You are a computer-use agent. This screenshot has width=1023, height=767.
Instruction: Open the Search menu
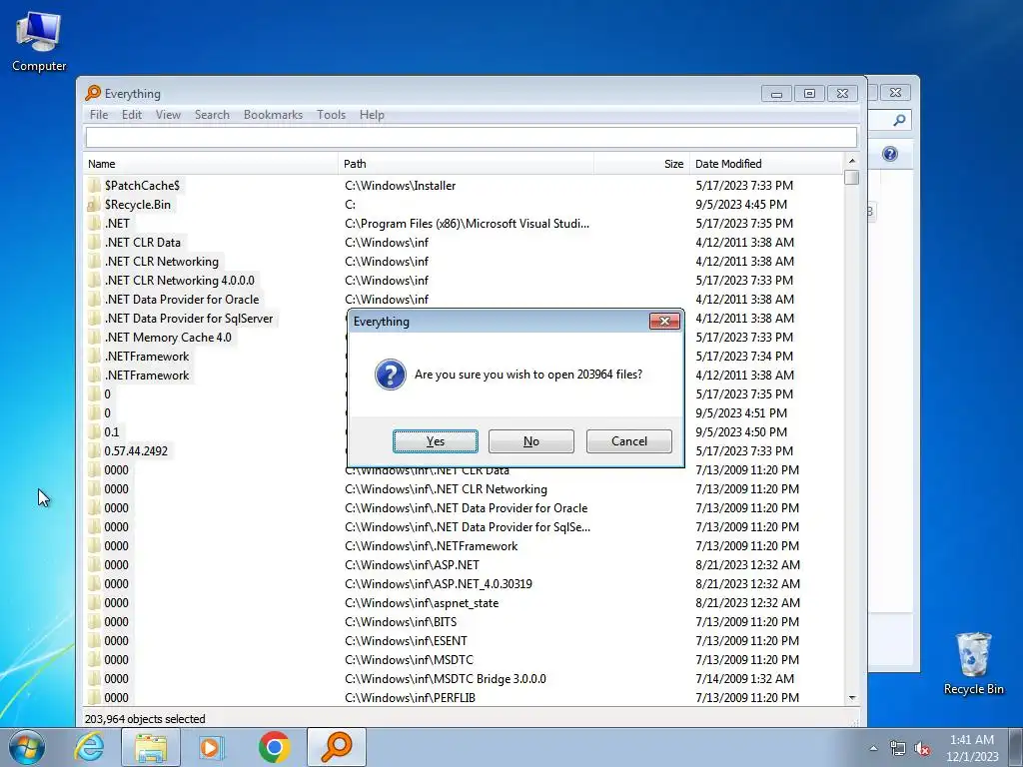click(x=212, y=115)
